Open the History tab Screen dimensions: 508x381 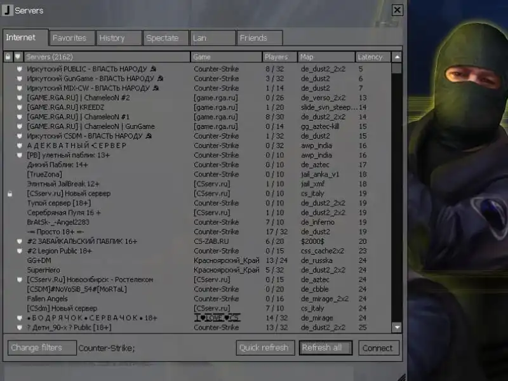(119, 38)
